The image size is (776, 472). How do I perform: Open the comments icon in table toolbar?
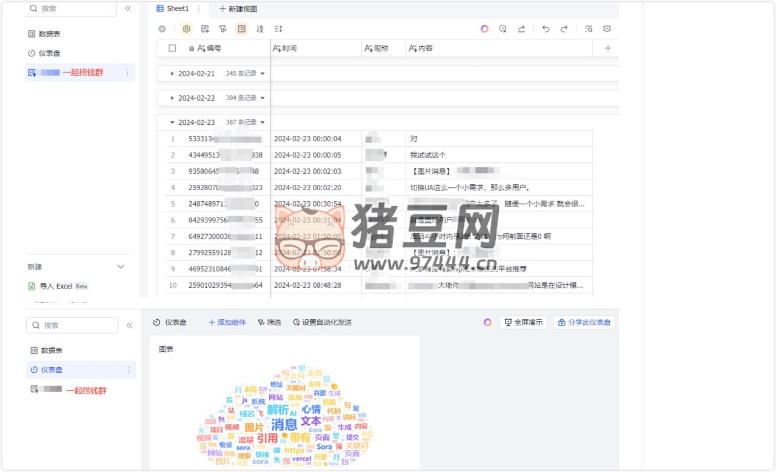click(607, 28)
